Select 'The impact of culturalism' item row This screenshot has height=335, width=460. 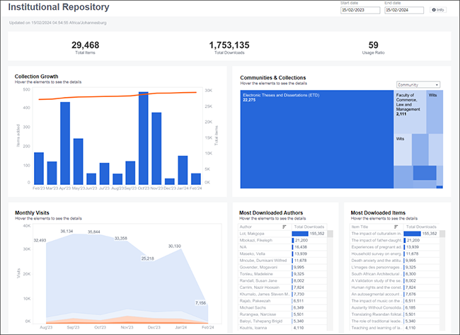point(394,234)
